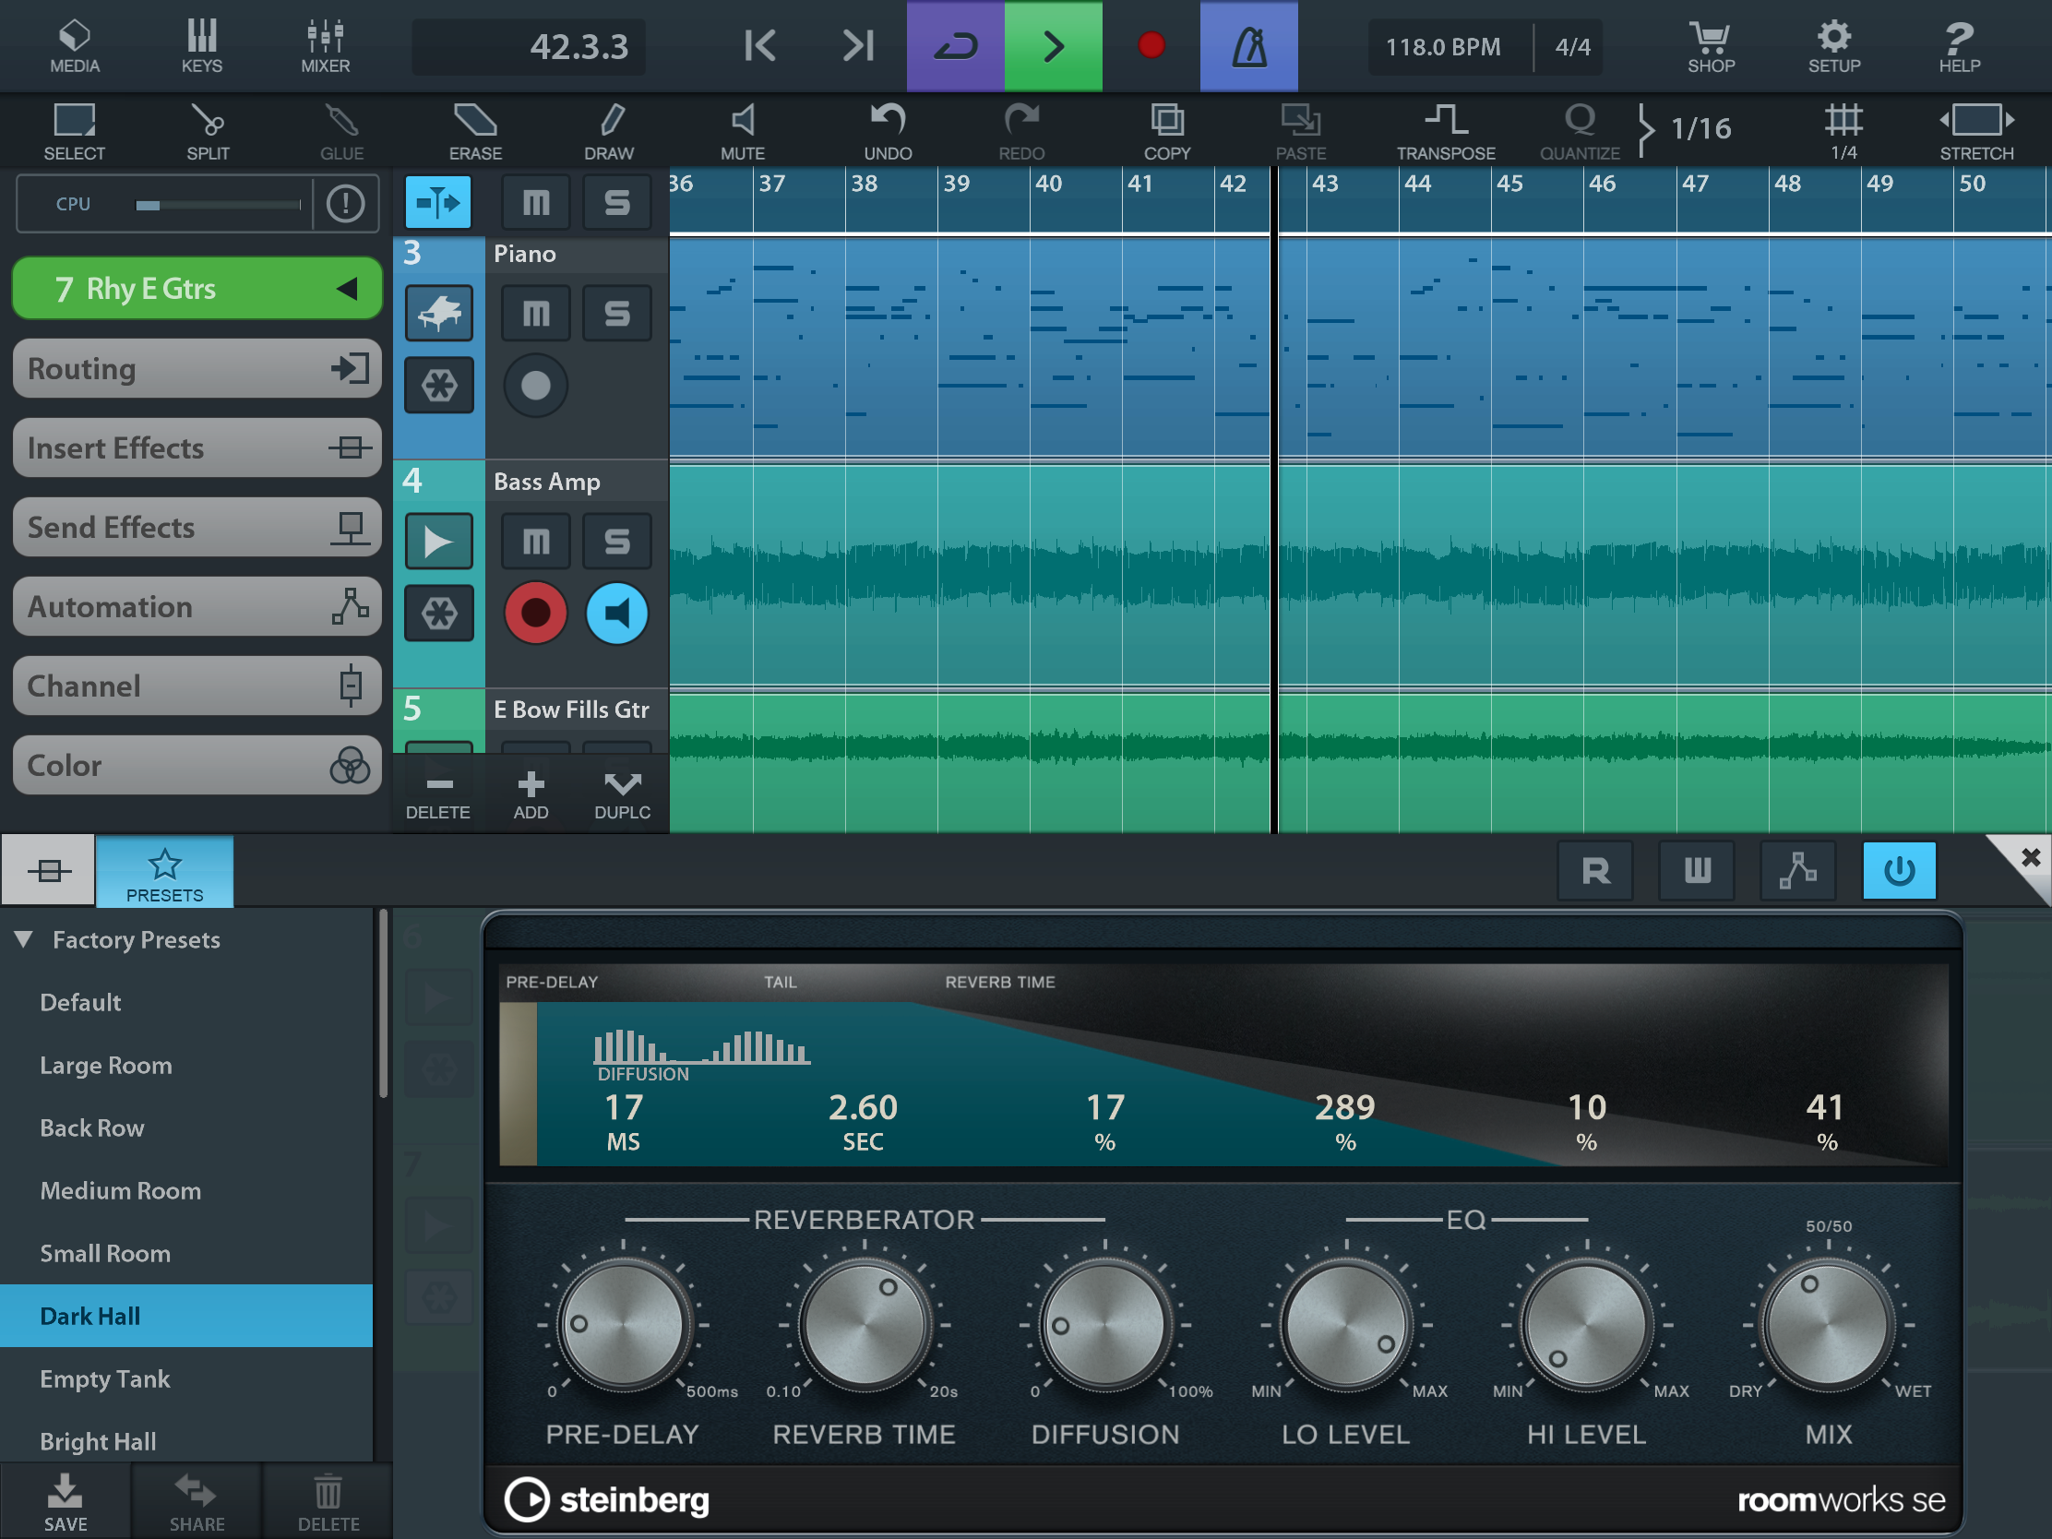Switch to the Presets tab

164,872
